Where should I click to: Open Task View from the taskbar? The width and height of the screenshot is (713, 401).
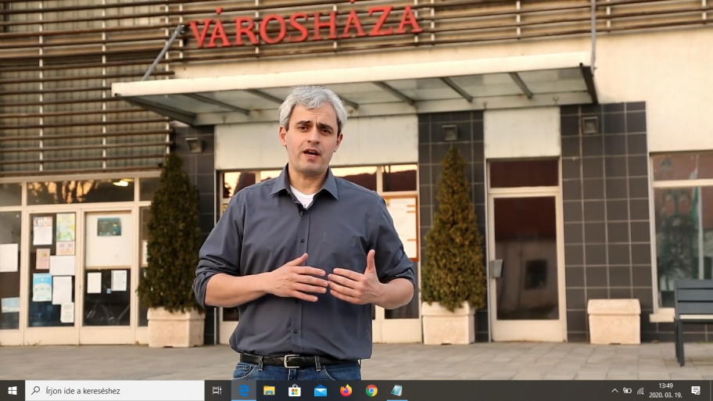[x=217, y=390]
